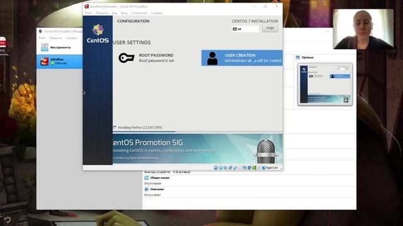403x226 pixels.
Task: Maximize the VM window
Action: click(x=265, y=6)
